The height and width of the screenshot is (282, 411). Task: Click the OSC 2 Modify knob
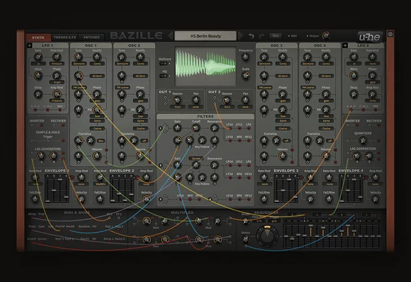(140, 57)
